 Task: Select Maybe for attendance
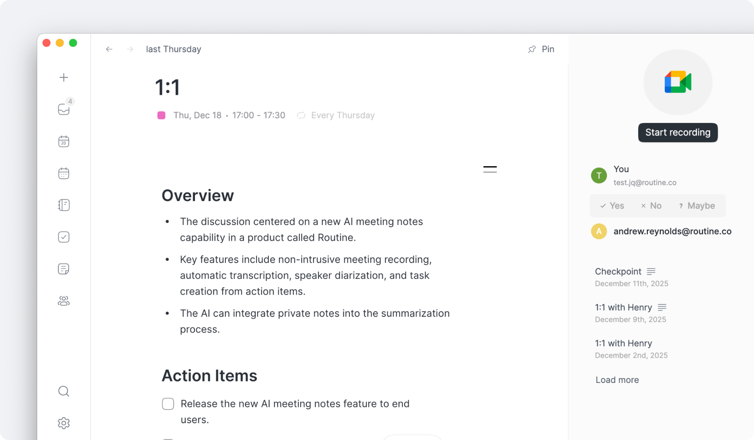point(697,206)
